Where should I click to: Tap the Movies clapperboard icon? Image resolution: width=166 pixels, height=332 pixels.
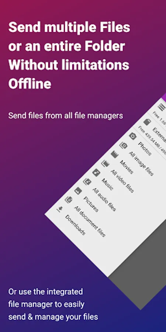[114, 155]
